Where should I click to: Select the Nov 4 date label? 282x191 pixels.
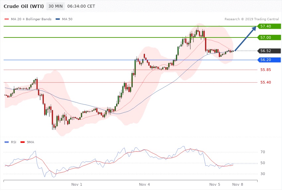tap(144, 184)
